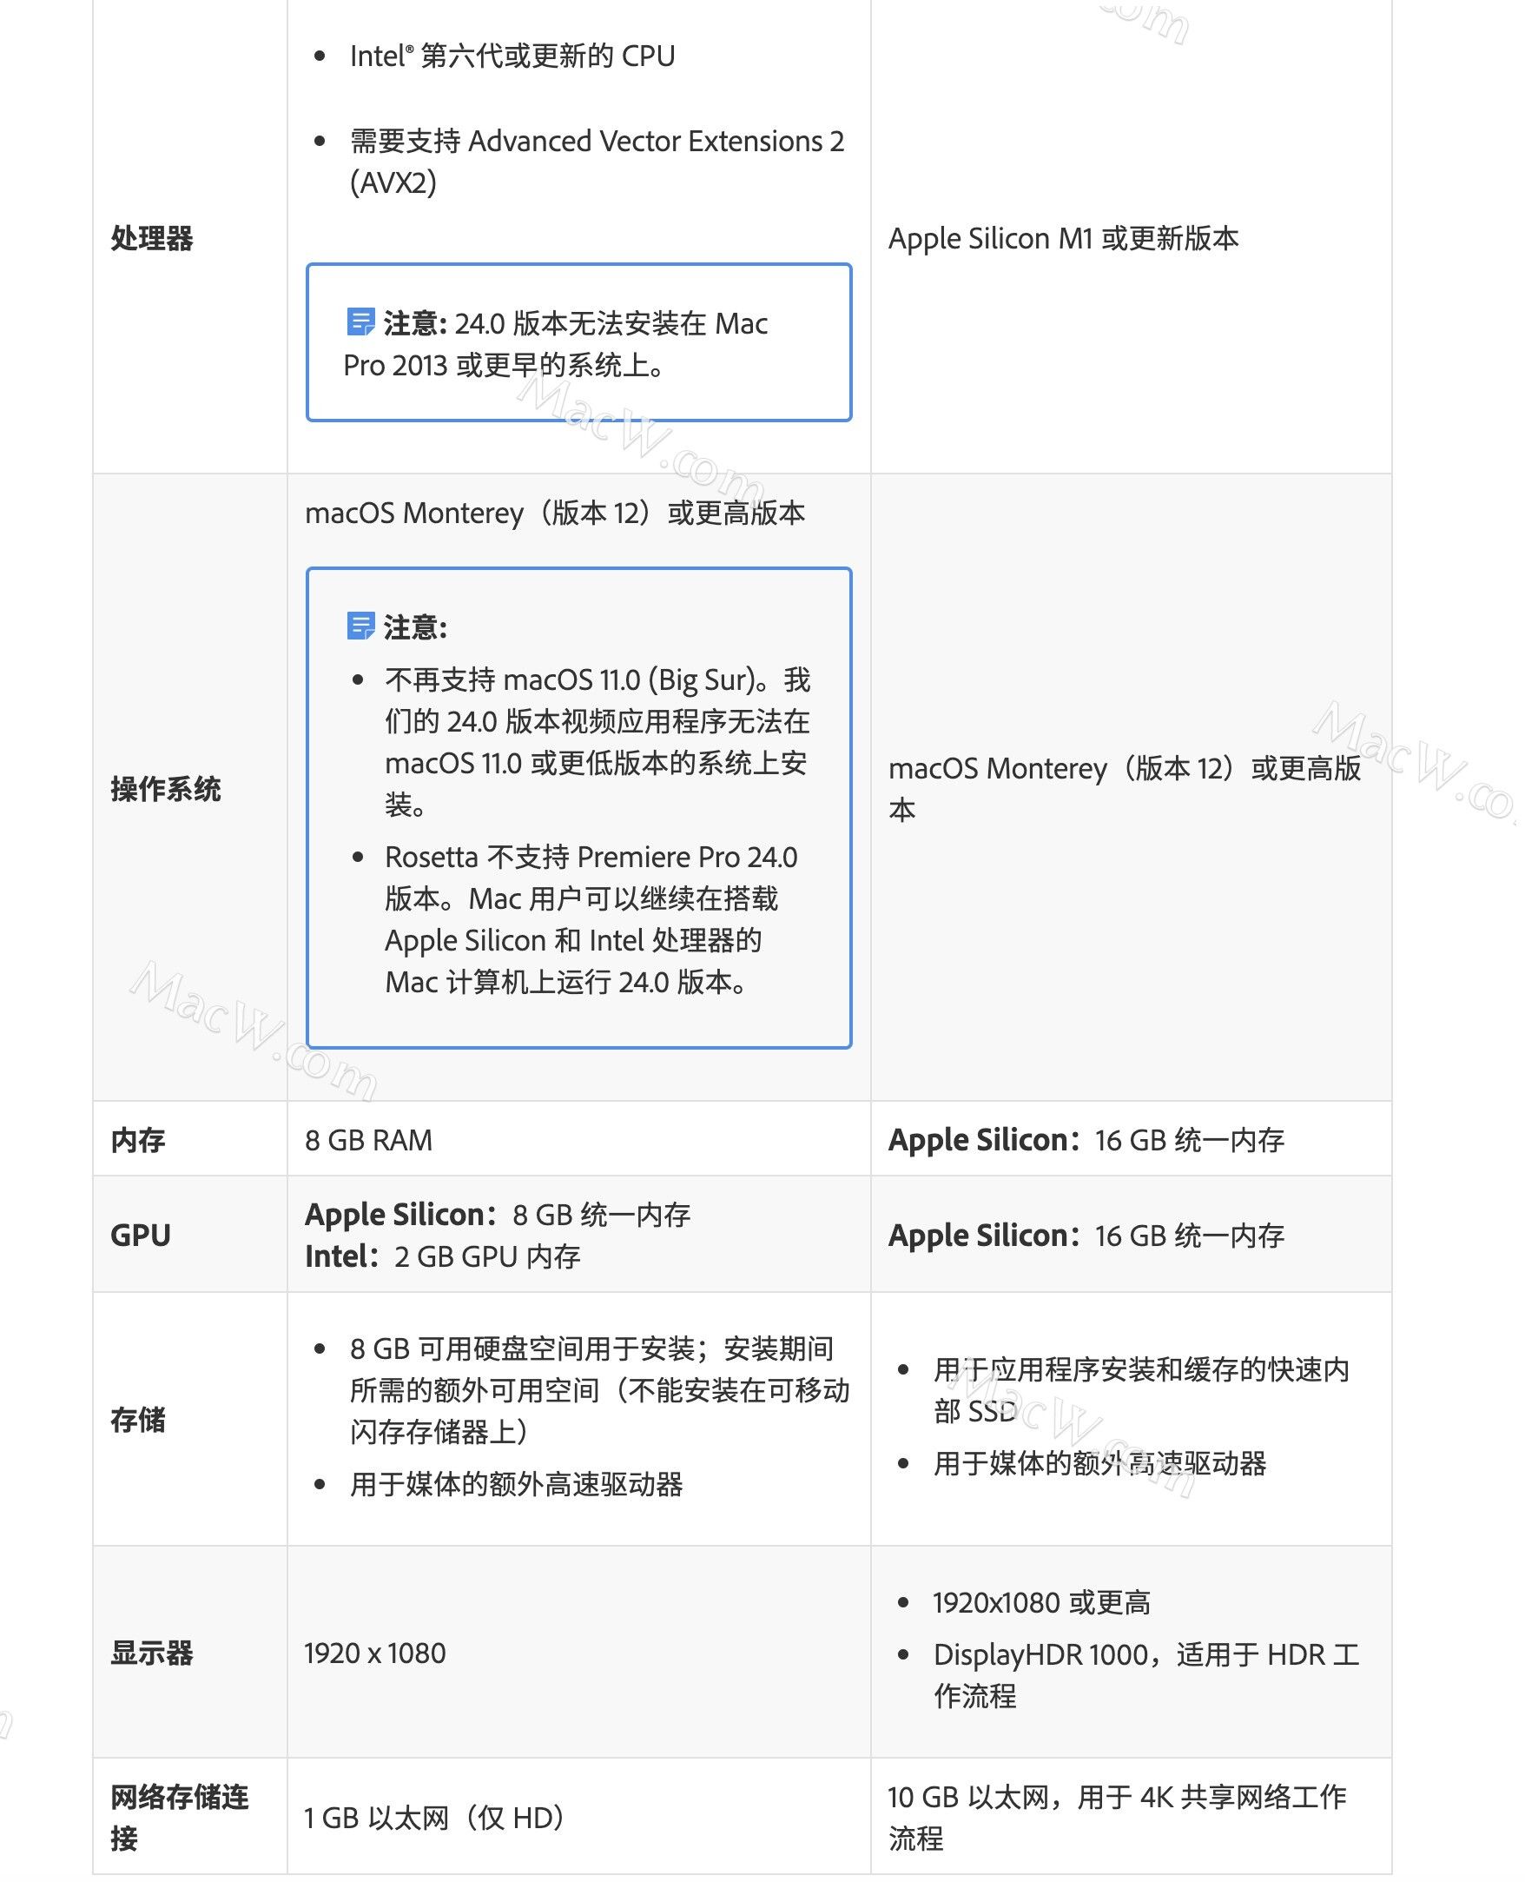Click the 1920x1080 或更高 bullet
Screen dimensions: 1525x1882
[x=1042, y=1602]
